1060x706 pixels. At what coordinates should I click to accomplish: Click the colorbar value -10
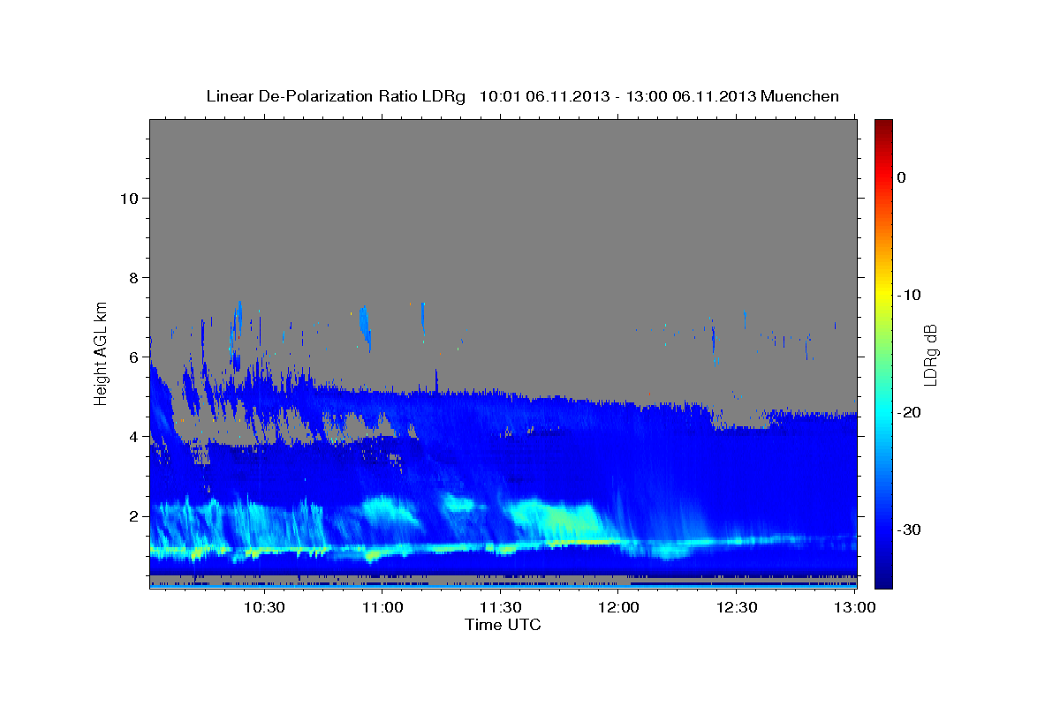tap(909, 295)
